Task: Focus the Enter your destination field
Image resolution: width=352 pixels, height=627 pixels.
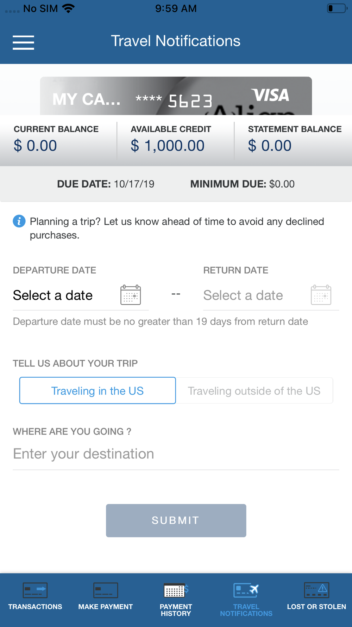Action: click(x=176, y=454)
